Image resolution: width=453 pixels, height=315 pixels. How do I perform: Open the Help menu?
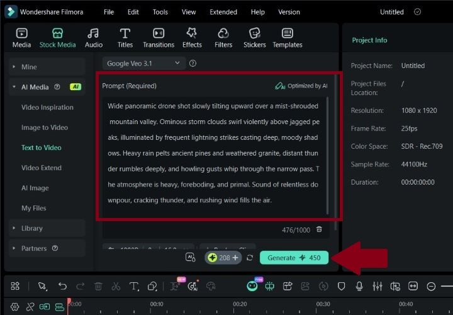[x=258, y=12]
